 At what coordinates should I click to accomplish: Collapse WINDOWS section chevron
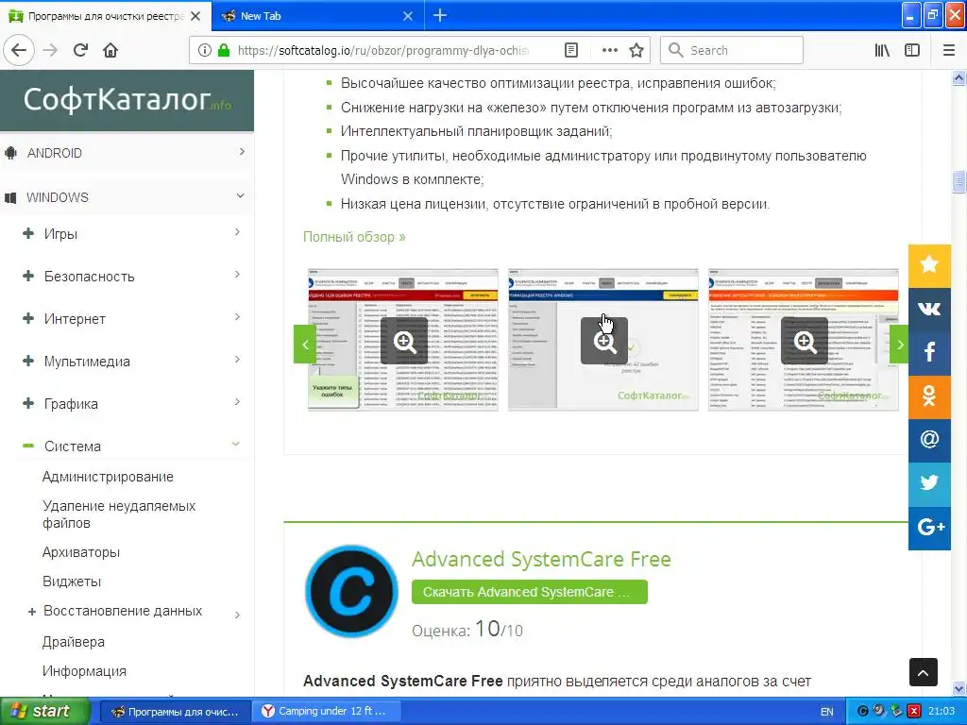[x=241, y=196]
